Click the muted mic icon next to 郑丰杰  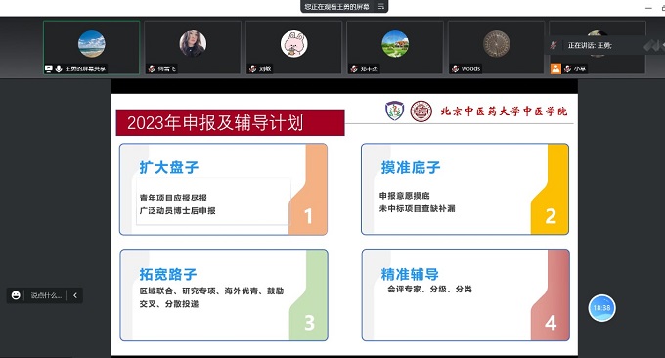[354, 68]
